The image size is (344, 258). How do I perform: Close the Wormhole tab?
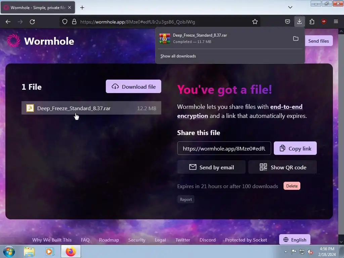(x=70, y=7)
